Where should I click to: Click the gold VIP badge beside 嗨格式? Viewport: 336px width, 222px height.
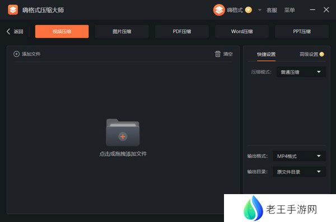pyautogui.click(x=248, y=10)
